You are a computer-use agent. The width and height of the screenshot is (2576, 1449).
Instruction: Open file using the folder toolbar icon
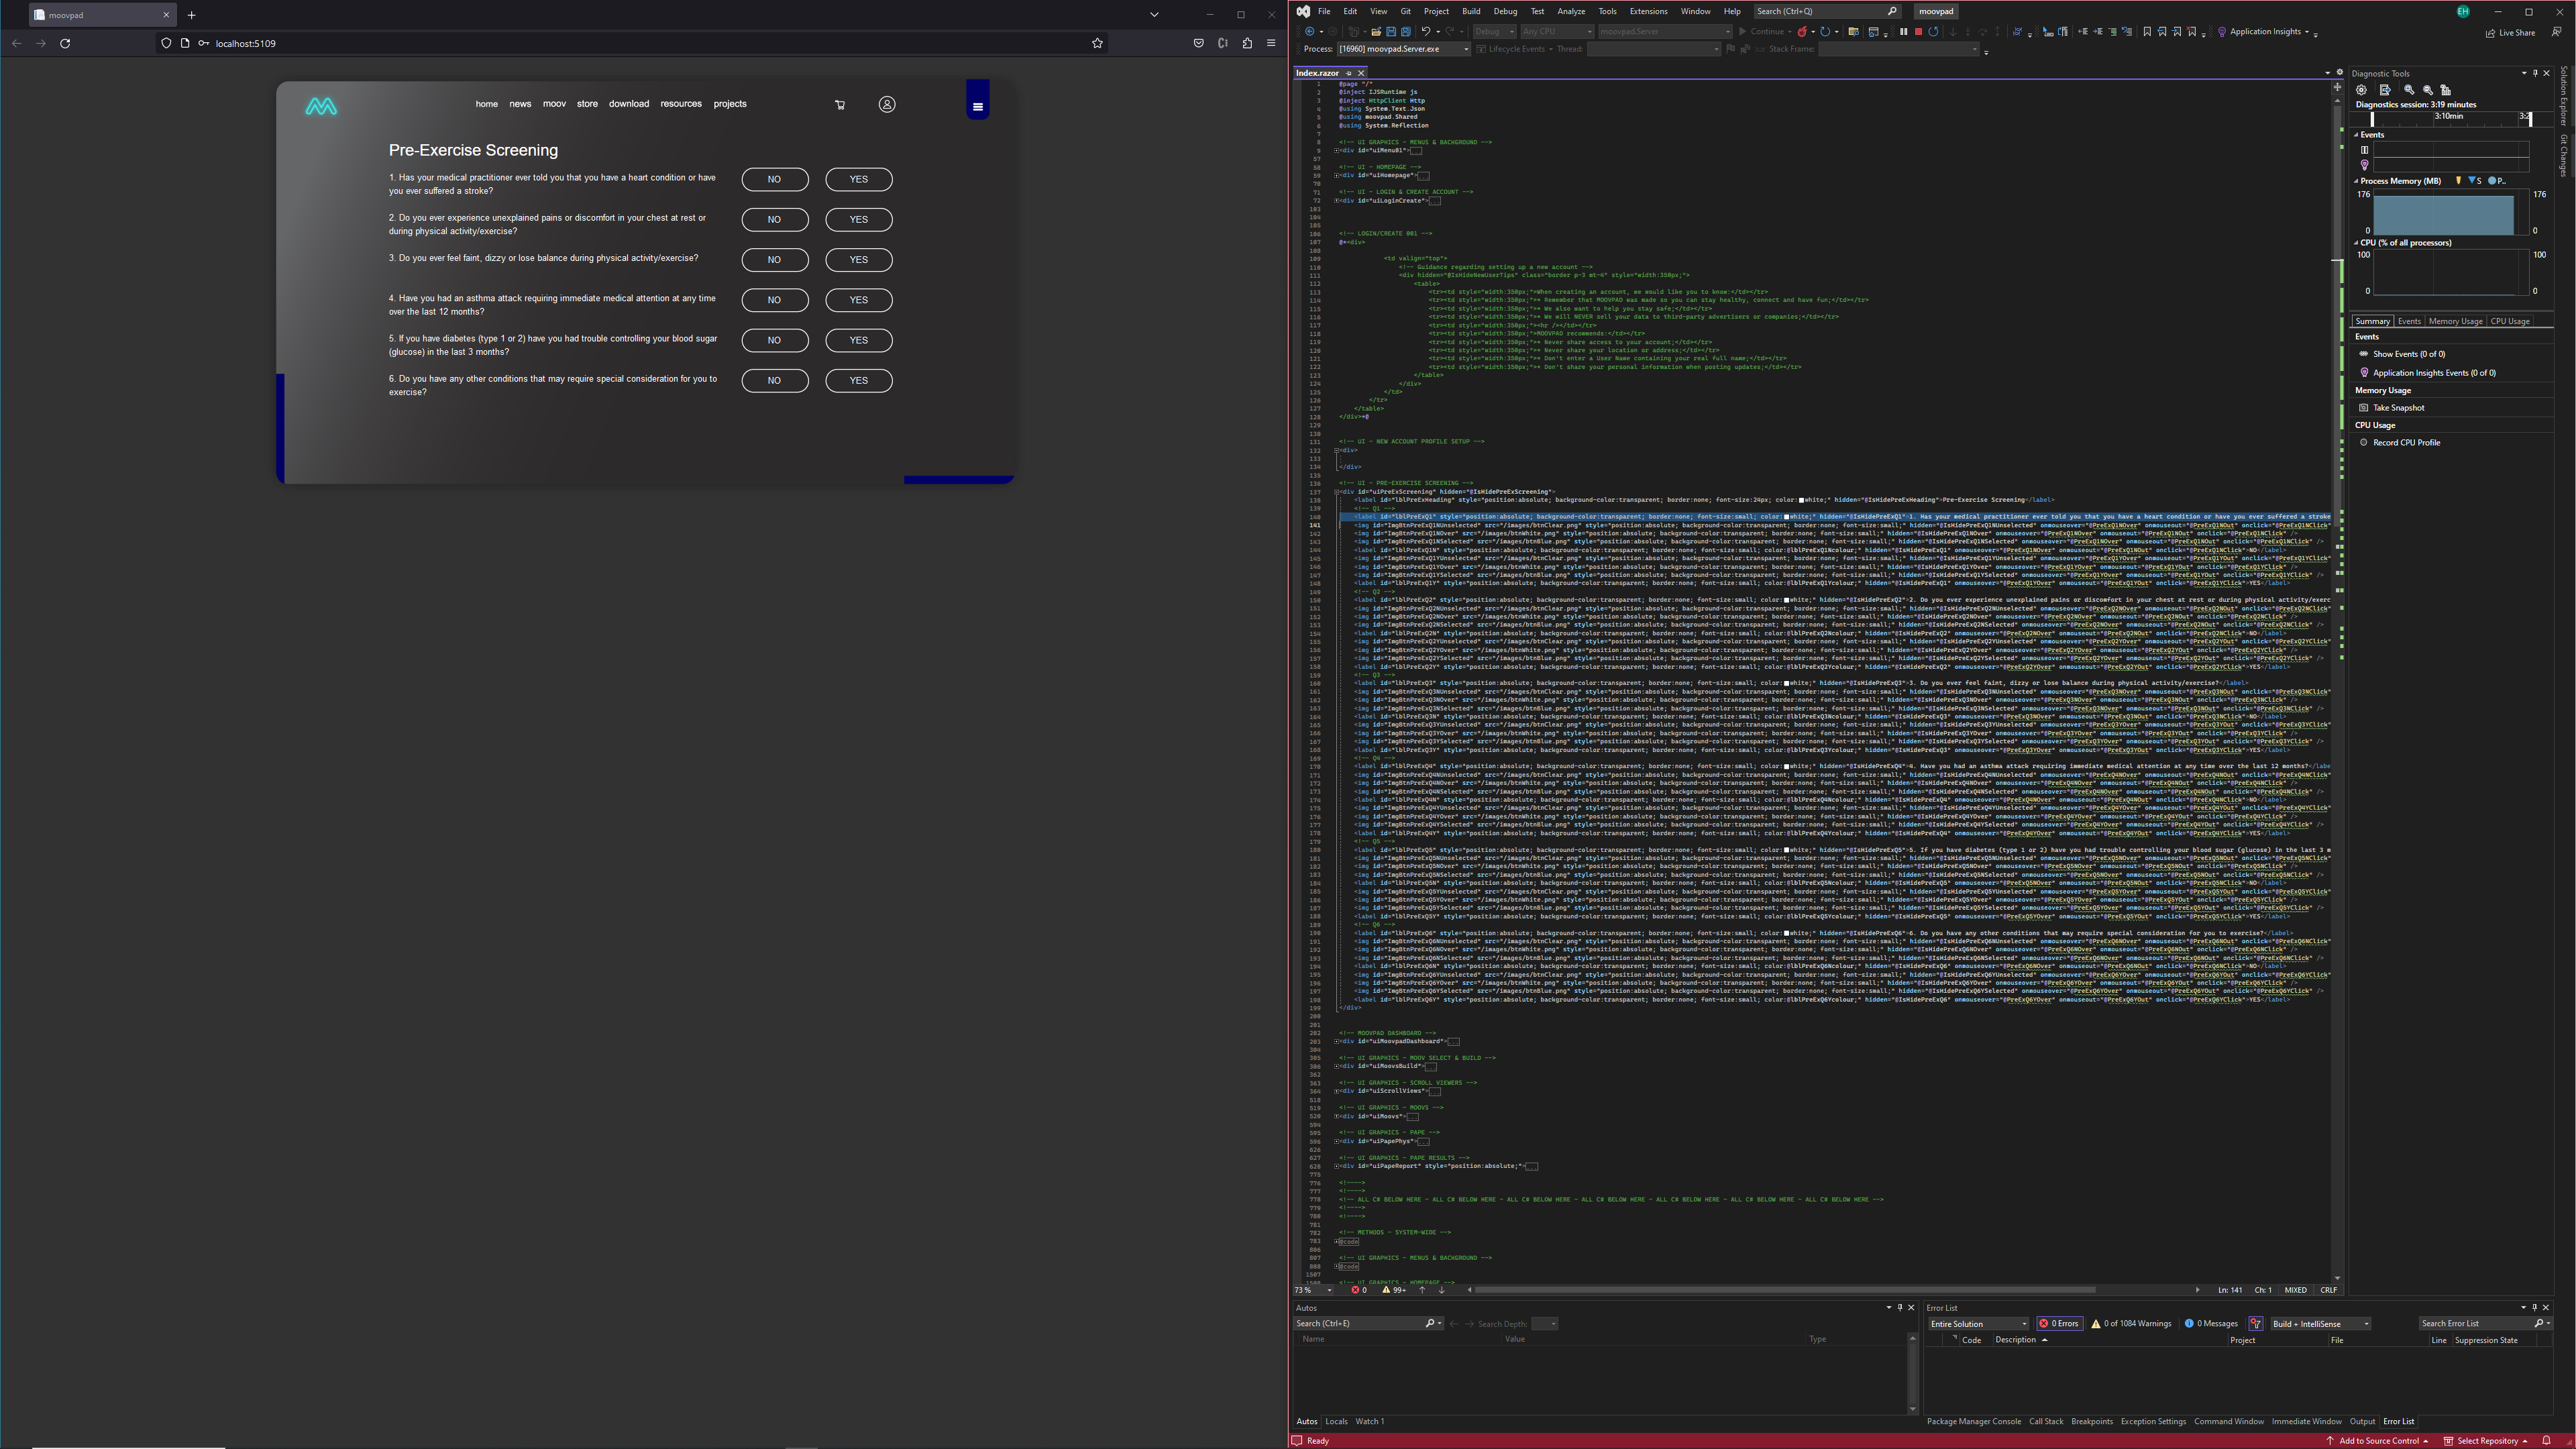point(1376,31)
